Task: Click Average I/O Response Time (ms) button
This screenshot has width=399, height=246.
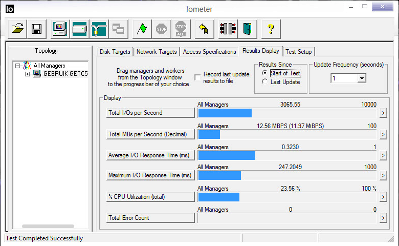Action: (x=150, y=155)
